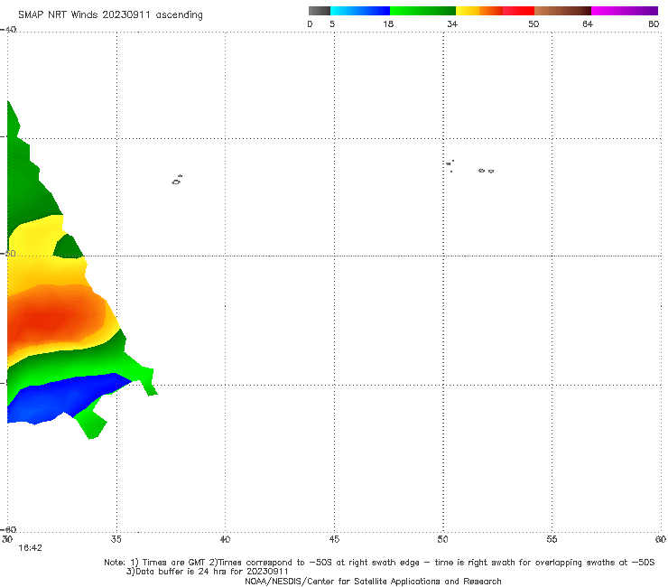
Task: Click the color bar label '50' under scale
Action: coord(533,24)
